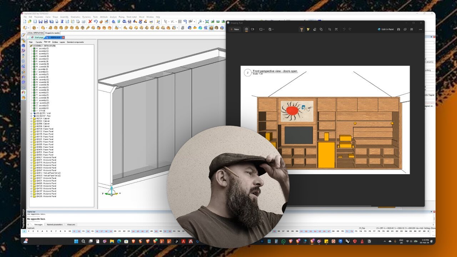Click the Image crop icon in Snipping Tool
This screenshot has height=257, width=457.
coord(330,29)
